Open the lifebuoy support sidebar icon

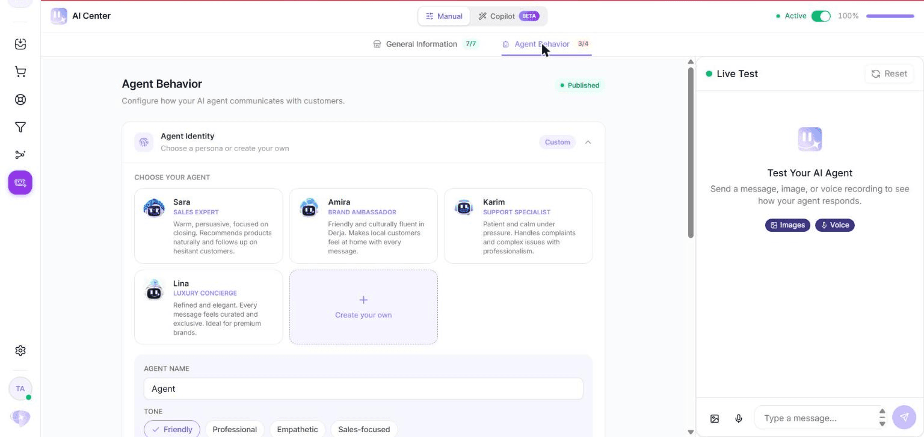(20, 99)
